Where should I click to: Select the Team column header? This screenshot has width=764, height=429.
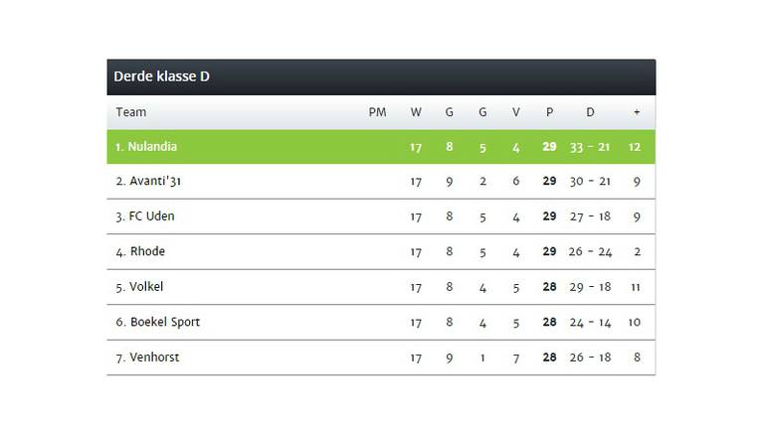(131, 112)
